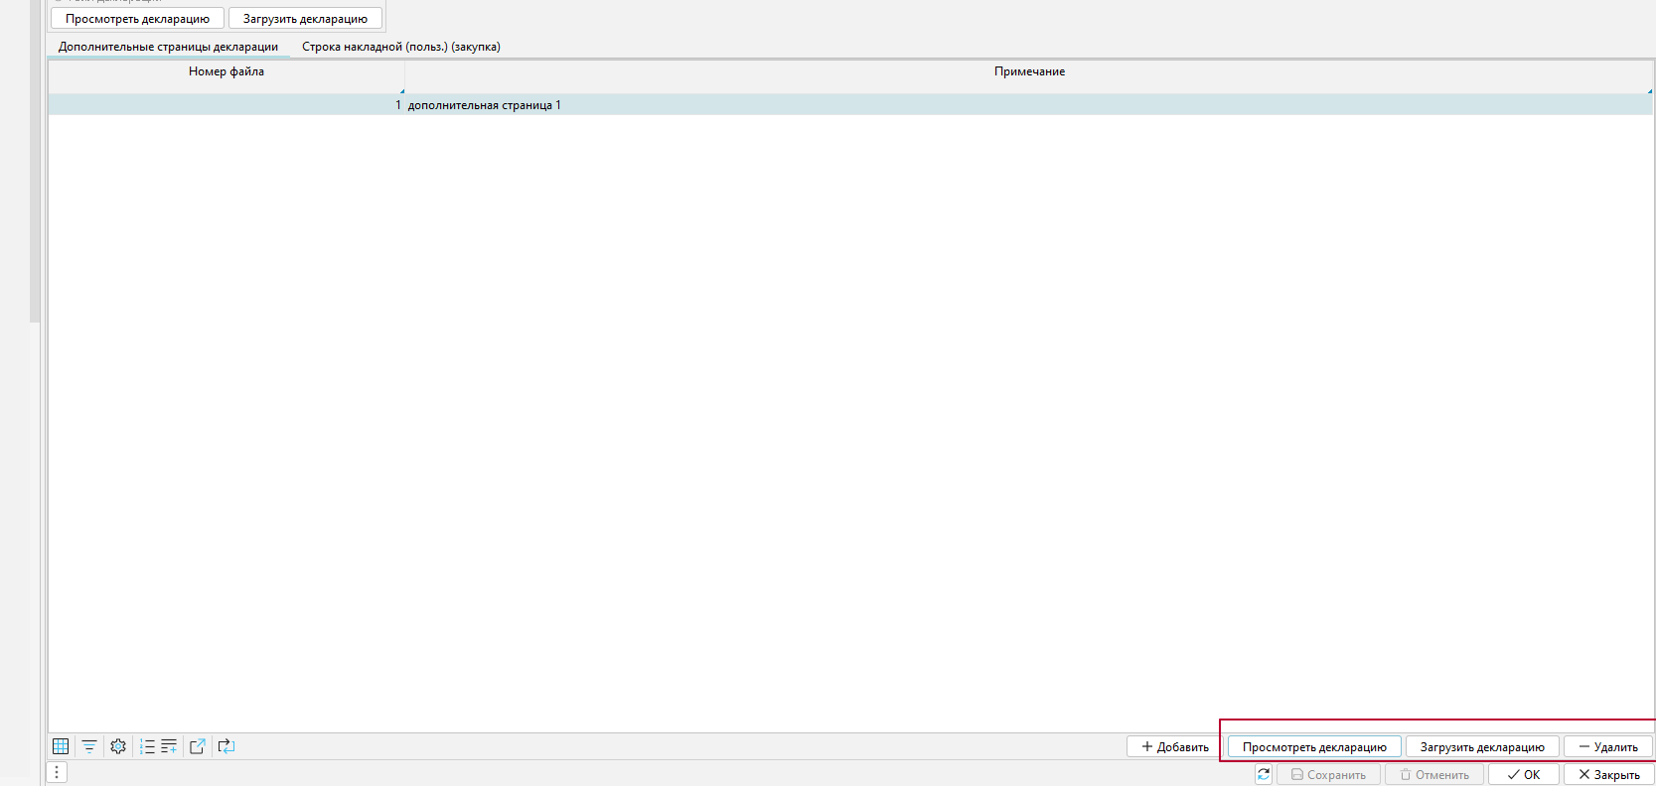Click the refresh icon beside Сохранить

point(1264,774)
